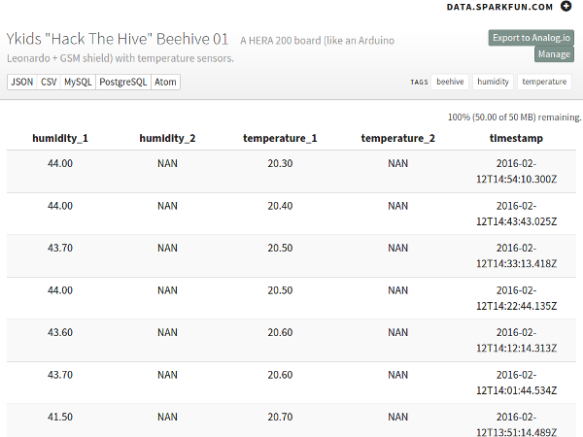Filter by the humidity tag
Image resolution: width=583 pixels, height=437 pixels.
[493, 82]
